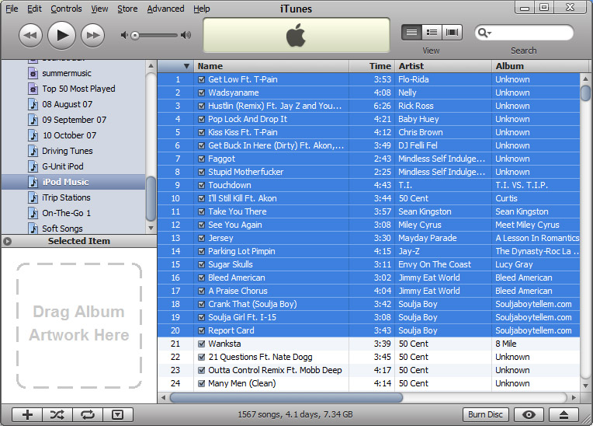Uncheck the Wadsyaname song checkbox
The width and height of the screenshot is (593, 426).
202,93
